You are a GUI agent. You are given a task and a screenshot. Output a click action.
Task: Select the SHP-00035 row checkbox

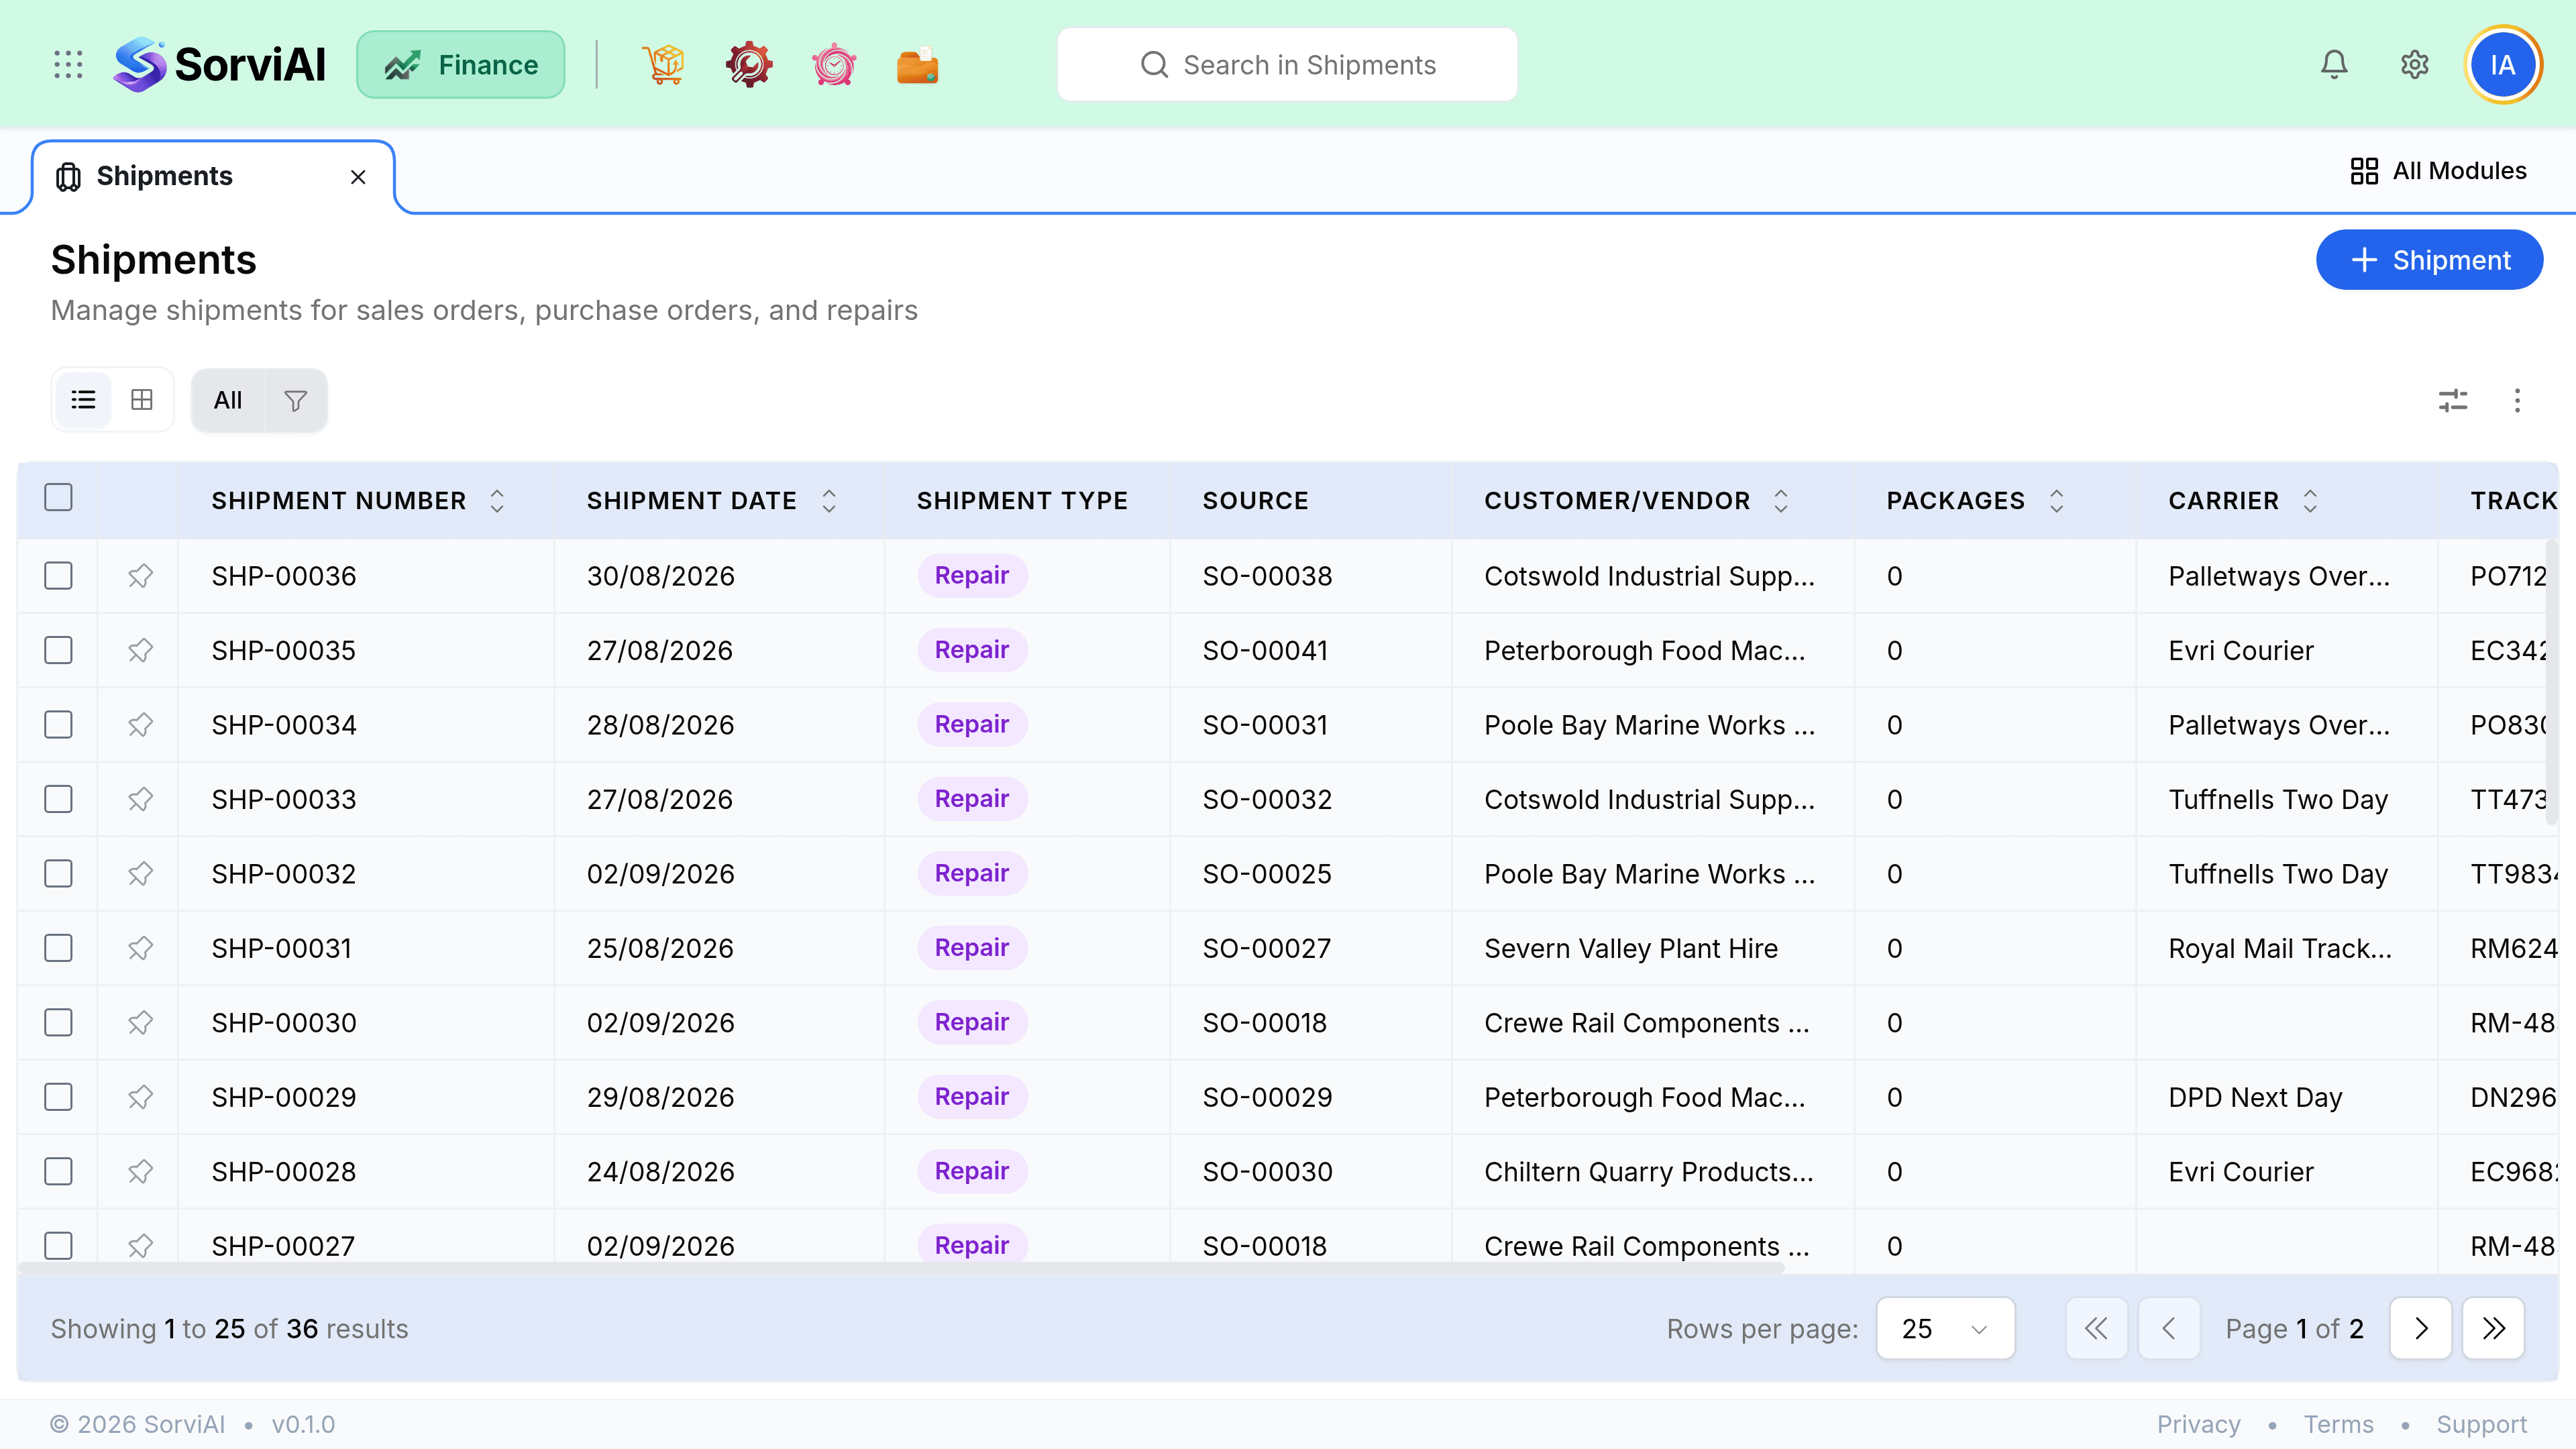[58, 651]
